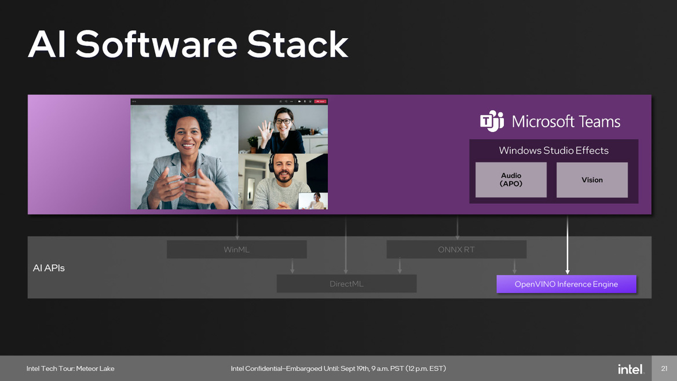
Task: Click the Intel Confidential embargo notice text
Action: [338, 368]
